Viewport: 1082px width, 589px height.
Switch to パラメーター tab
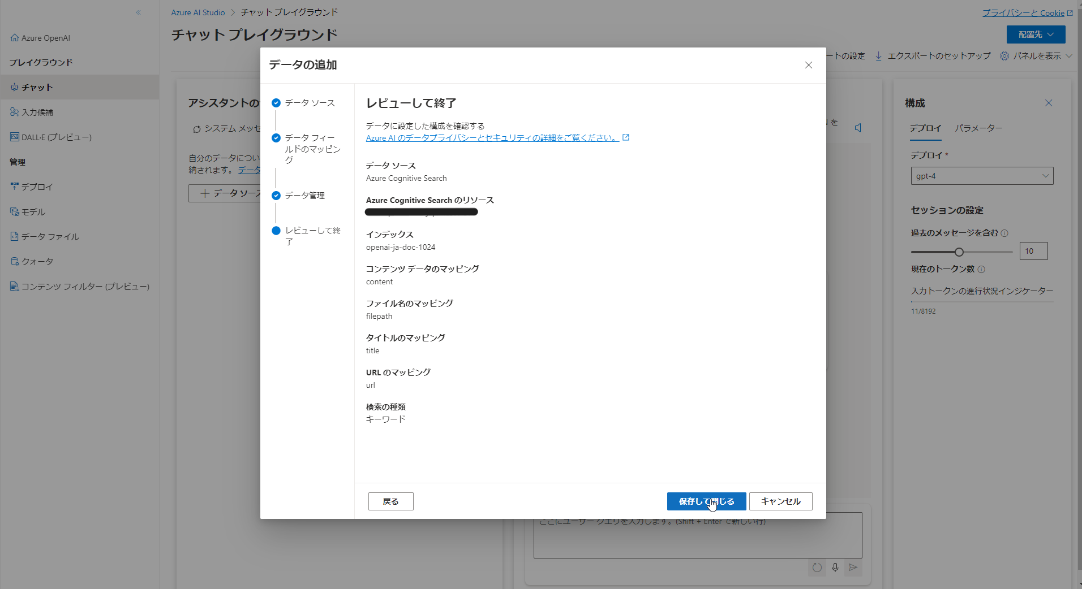[978, 128]
